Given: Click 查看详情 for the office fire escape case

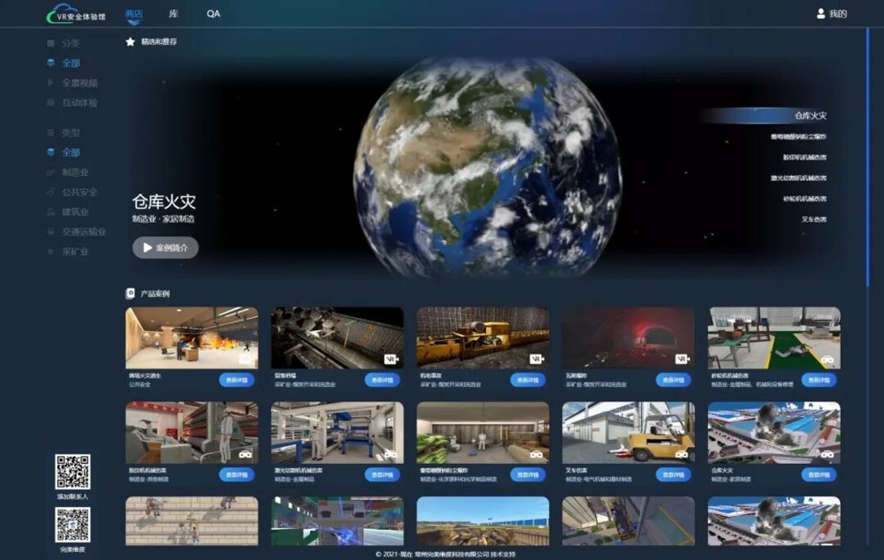Looking at the screenshot, I should click(237, 381).
